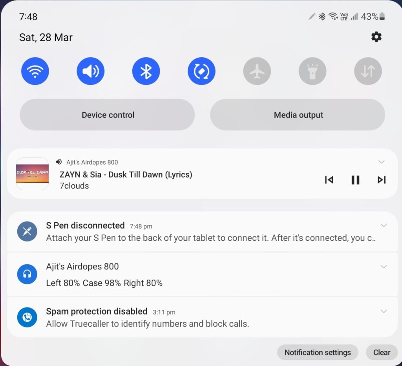The width and height of the screenshot is (402, 366).
Task: Skip to the previous track
Action: 329,180
